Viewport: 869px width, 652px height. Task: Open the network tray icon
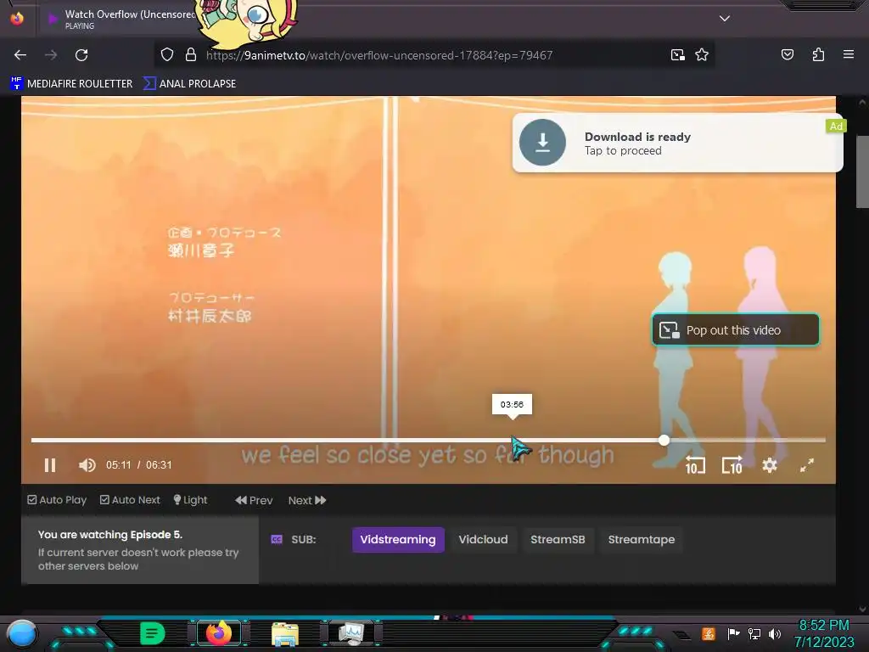coord(754,633)
